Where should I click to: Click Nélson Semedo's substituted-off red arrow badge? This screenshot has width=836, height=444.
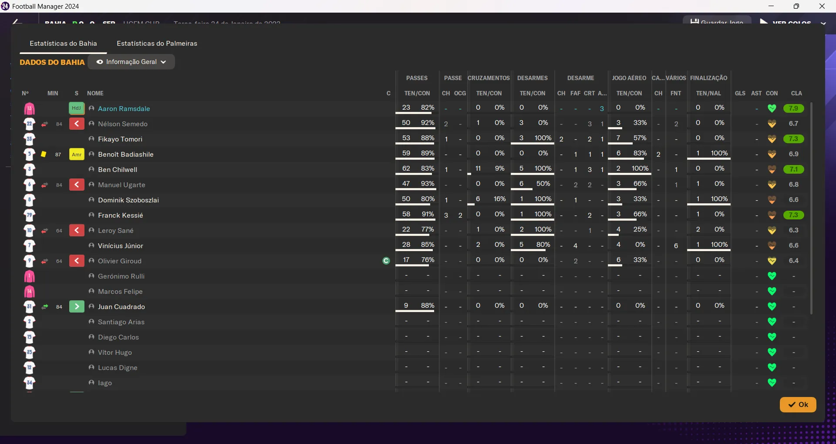pyautogui.click(x=77, y=124)
